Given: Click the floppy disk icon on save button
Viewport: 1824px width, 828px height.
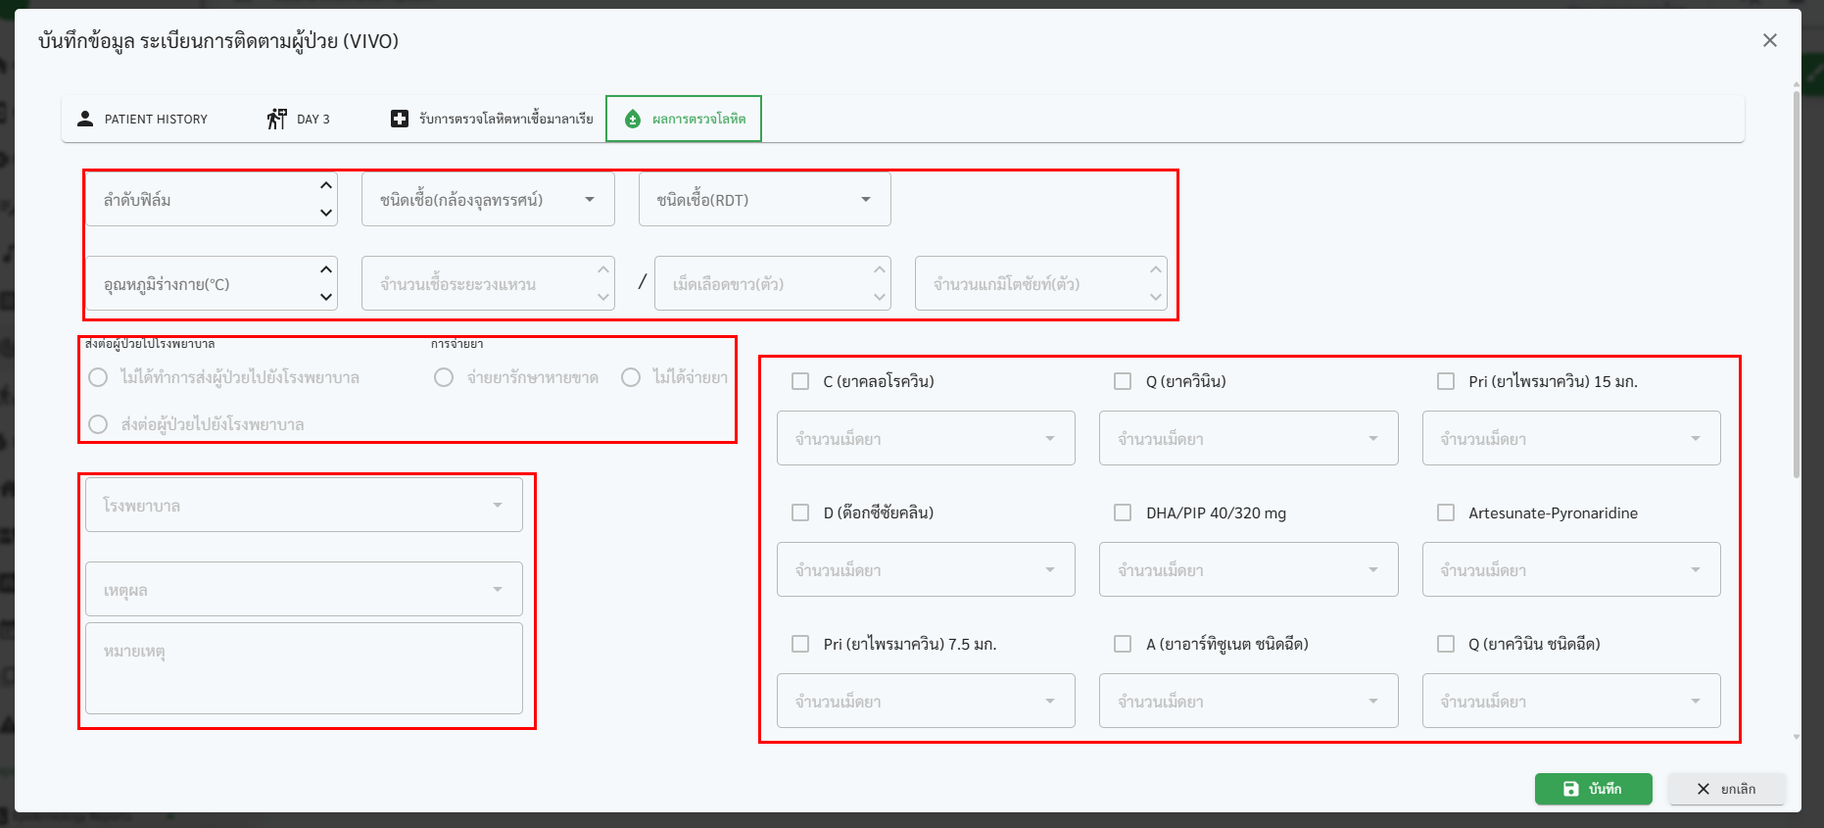Looking at the screenshot, I should coord(1570,789).
